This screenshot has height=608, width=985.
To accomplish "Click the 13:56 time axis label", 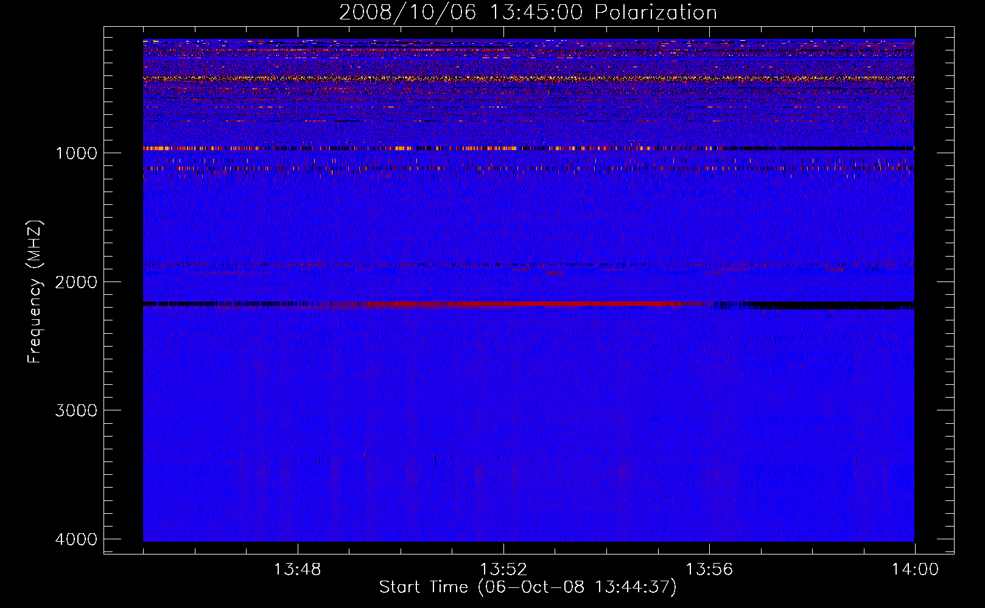I will 709,570.
